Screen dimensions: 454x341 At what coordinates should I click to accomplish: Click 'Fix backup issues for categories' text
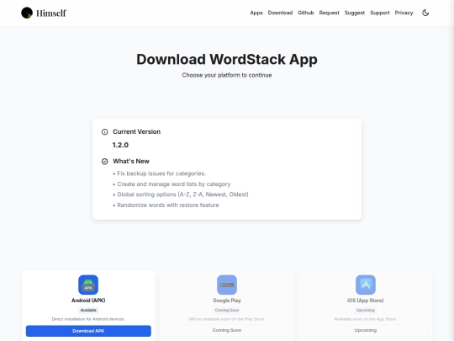[x=161, y=173]
